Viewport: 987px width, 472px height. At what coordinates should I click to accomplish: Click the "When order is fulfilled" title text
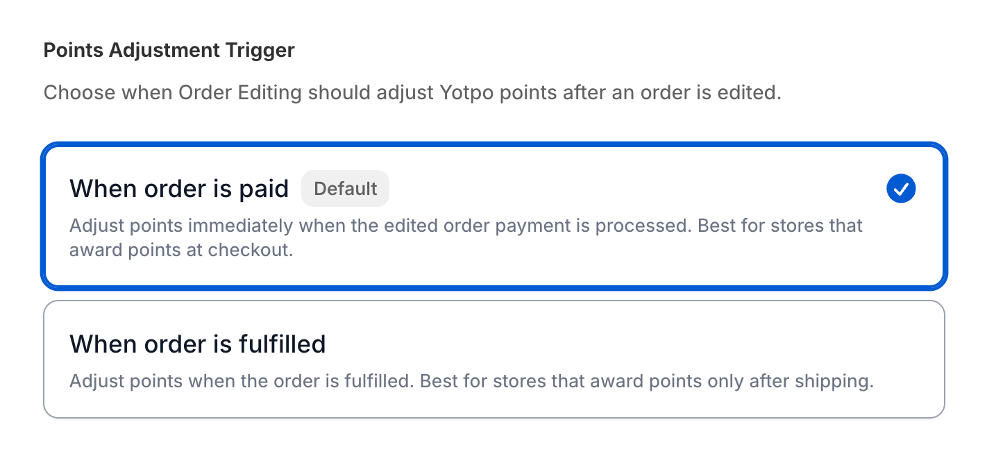[x=198, y=344]
